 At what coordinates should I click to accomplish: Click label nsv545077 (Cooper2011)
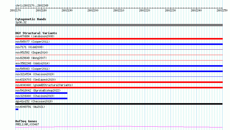click(x=33, y=42)
